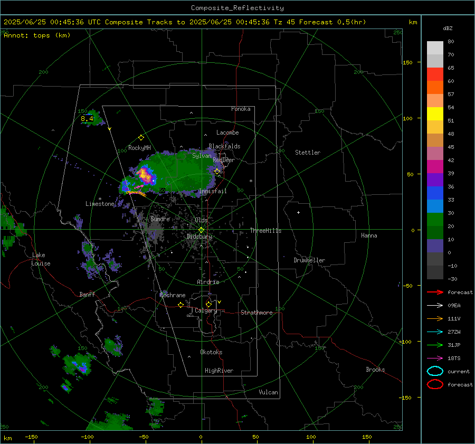Image resolution: width=475 pixels, height=444 pixels.
Task: Click the intense storm core west of Sylvan
Action: point(145,175)
